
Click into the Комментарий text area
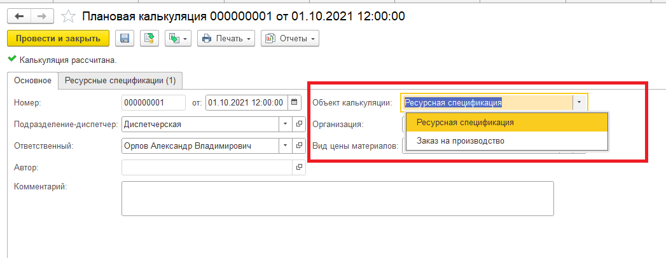pos(337,199)
